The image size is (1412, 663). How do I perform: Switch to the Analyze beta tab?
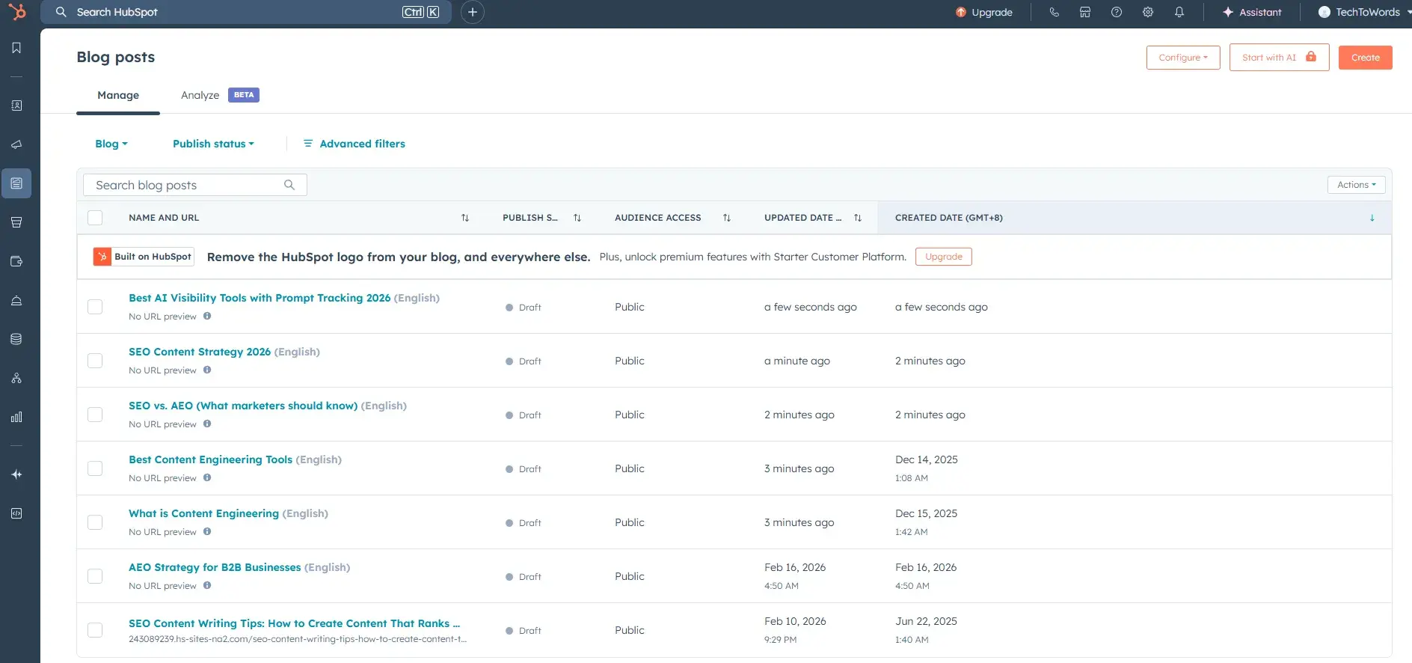tap(220, 95)
